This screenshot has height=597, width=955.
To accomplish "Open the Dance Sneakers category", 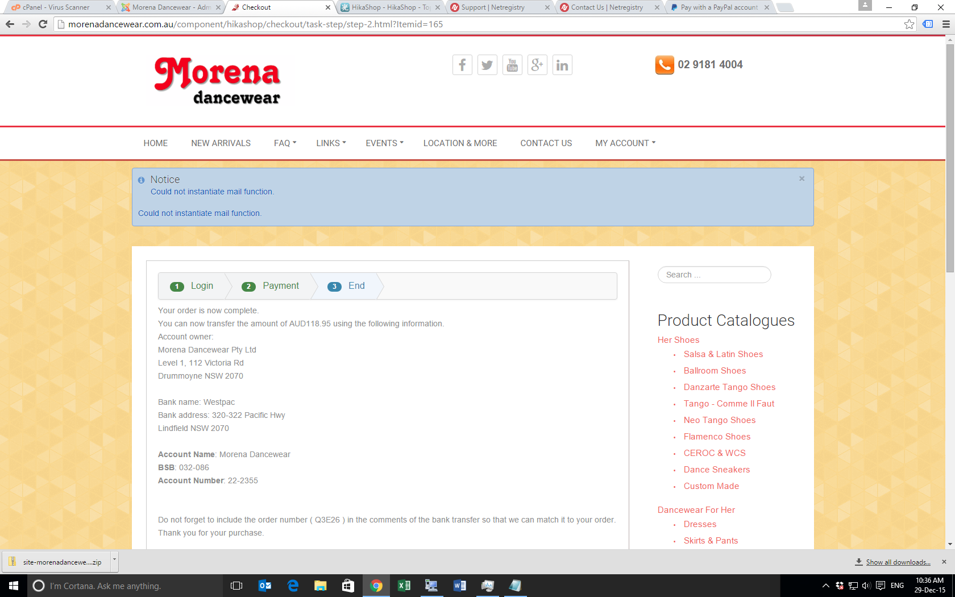I will point(717,470).
